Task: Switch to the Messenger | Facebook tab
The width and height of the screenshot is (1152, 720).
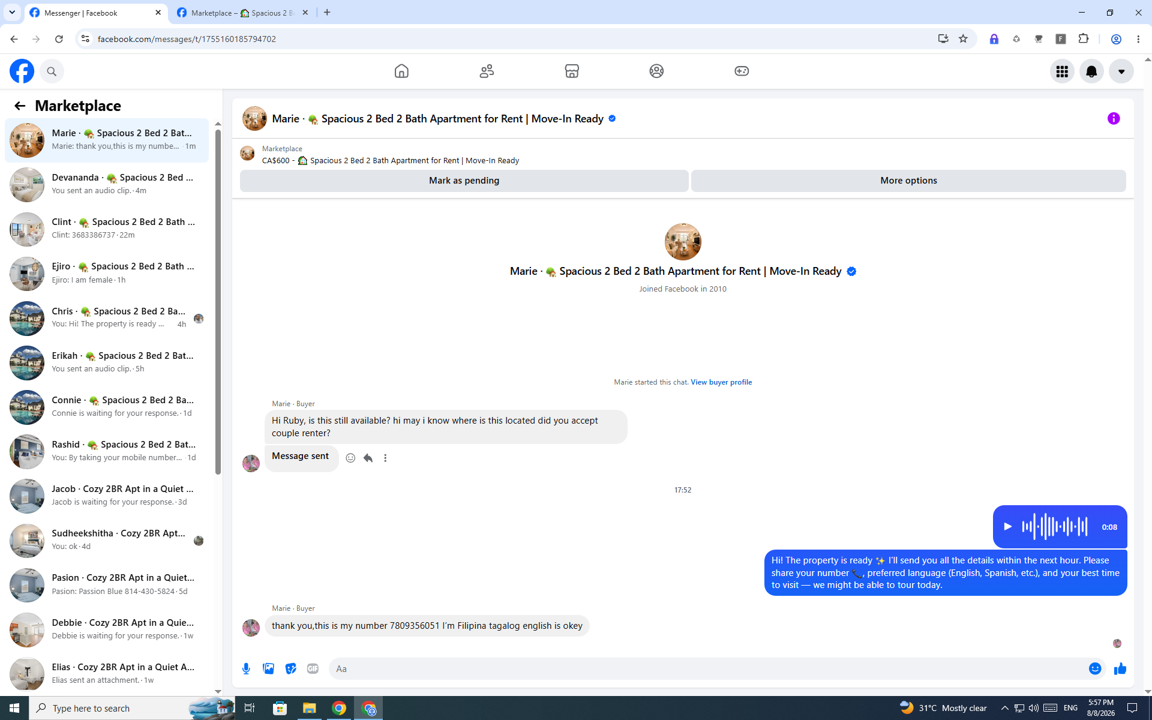Action: (x=96, y=13)
